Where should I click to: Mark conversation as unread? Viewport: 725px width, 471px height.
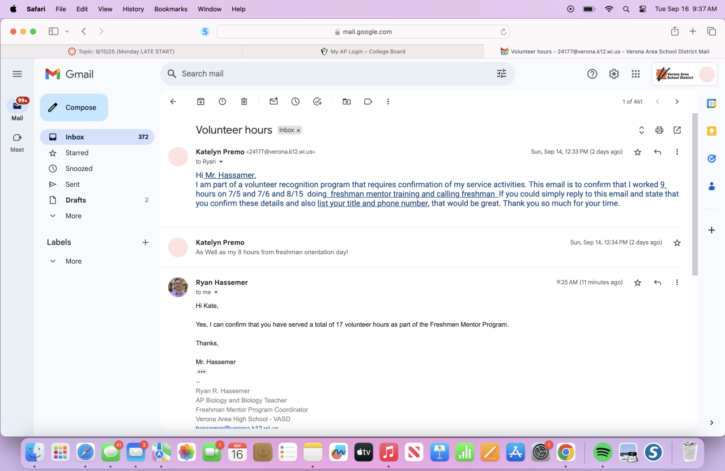click(x=274, y=101)
